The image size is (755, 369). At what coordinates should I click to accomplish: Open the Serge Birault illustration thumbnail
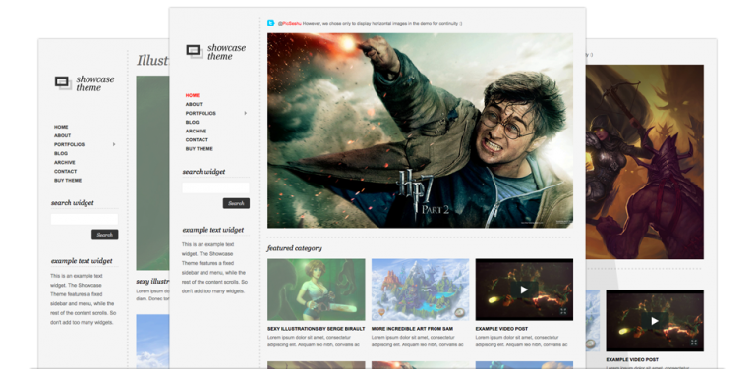317,290
